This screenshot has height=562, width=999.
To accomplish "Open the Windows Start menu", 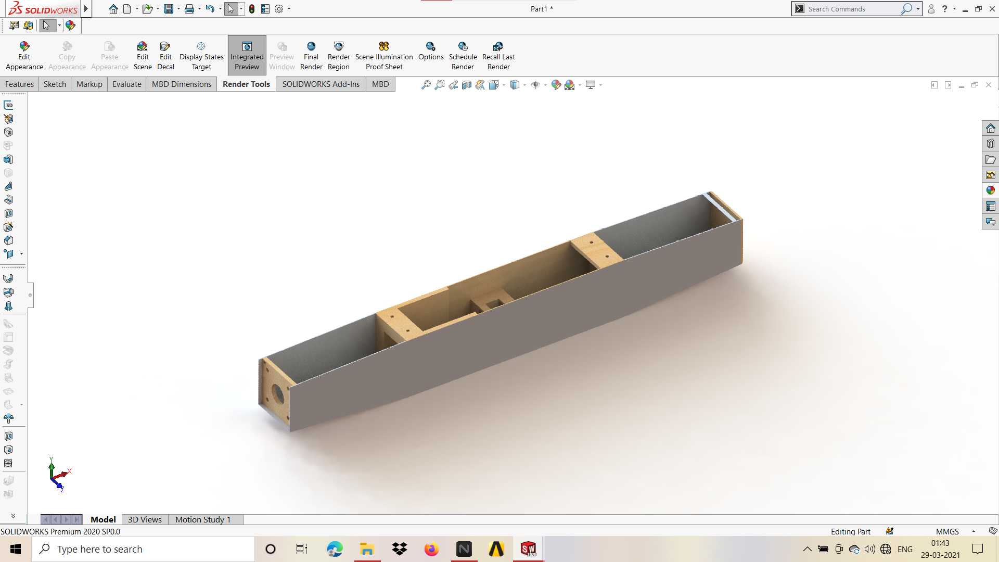I will [x=16, y=549].
